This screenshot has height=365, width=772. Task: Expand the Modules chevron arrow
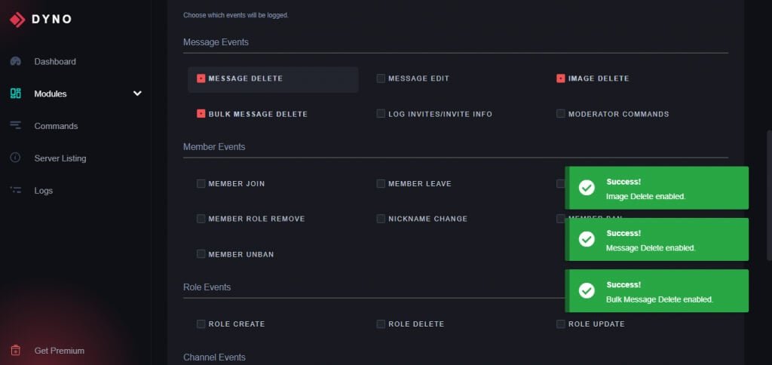(137, 94)
